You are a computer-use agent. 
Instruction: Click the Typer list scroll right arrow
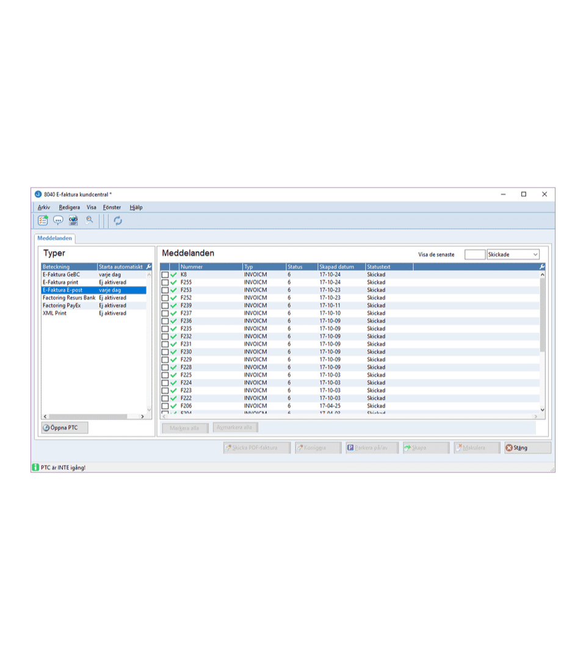tap(142, 416)
